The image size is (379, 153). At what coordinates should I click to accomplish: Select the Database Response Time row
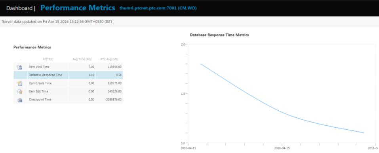click(x=68, y=75)
